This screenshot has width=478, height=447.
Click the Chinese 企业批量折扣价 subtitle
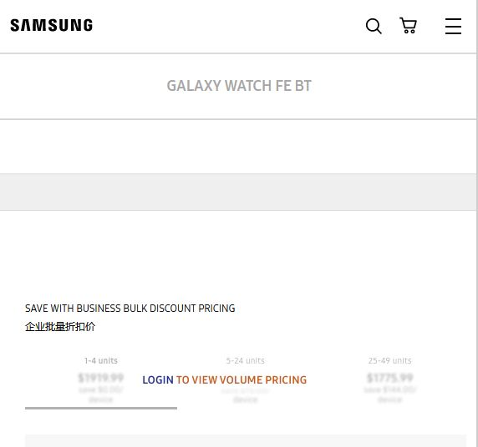[x=60, y=327]
